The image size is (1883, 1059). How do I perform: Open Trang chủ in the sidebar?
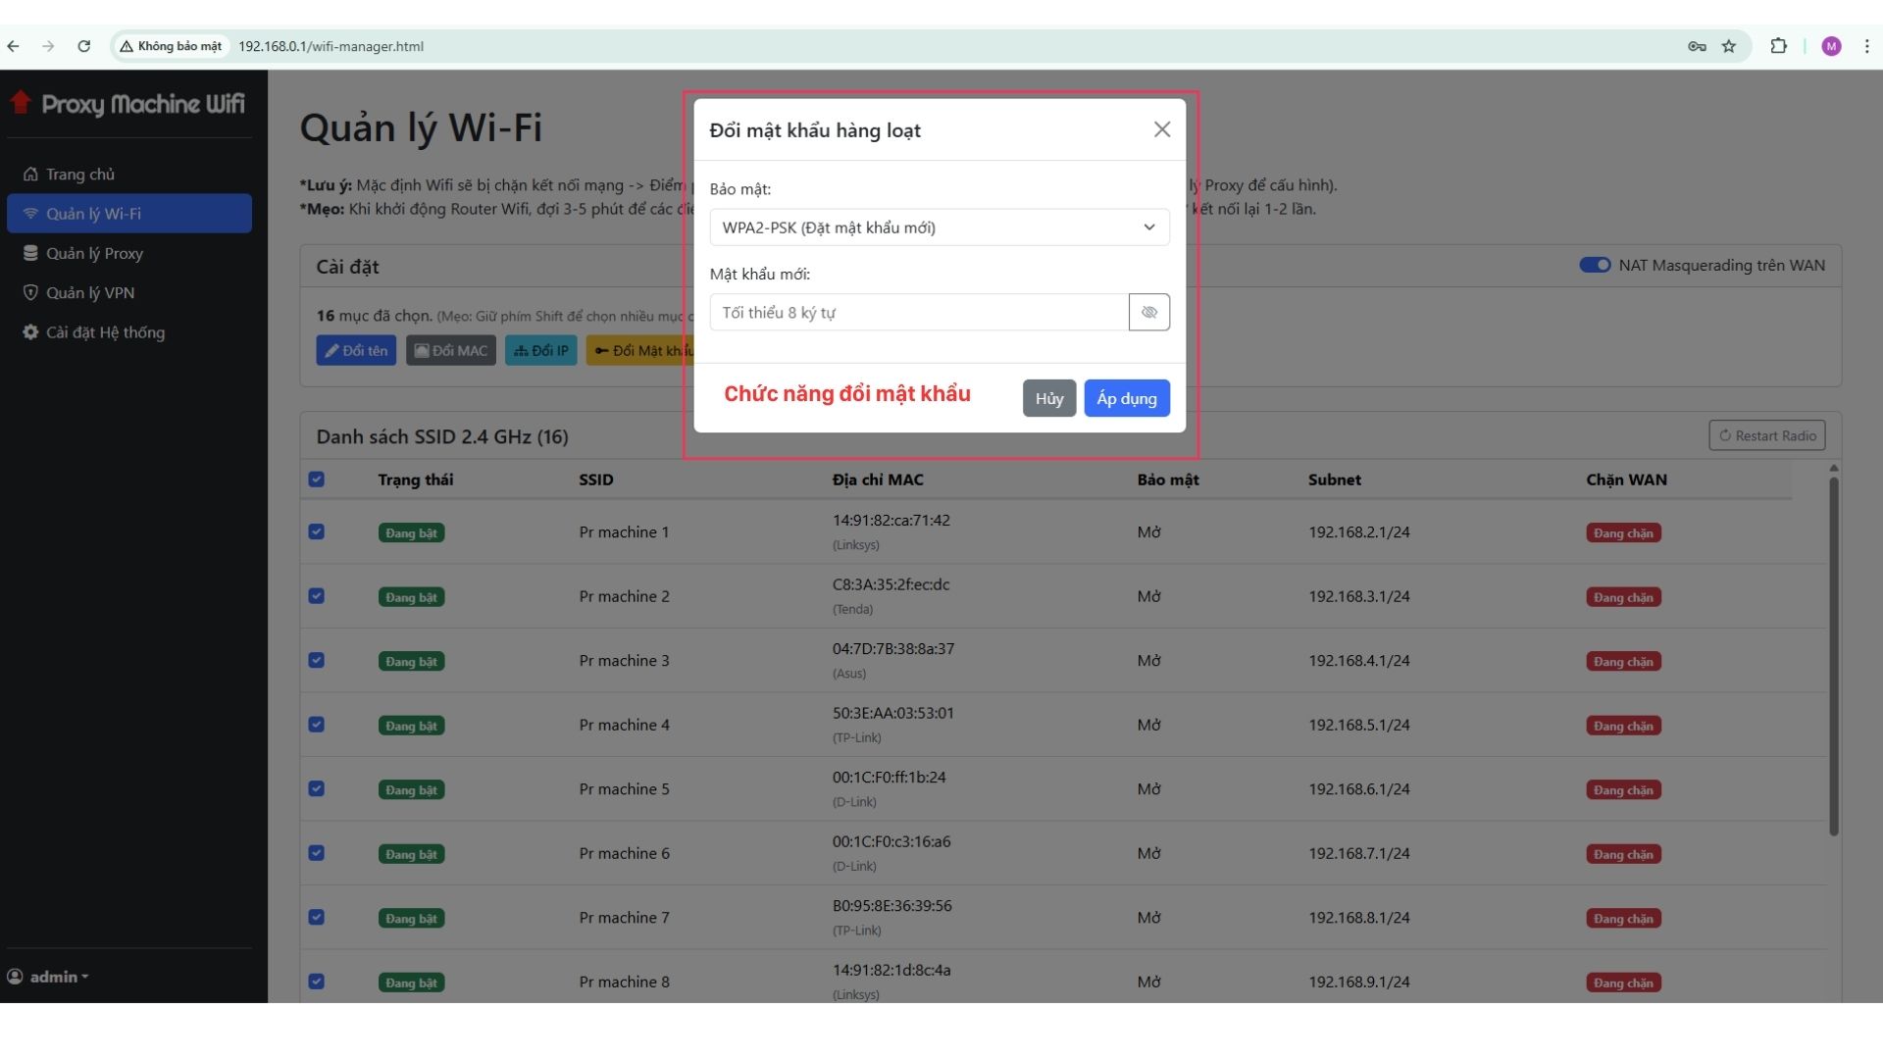tap(128, 174)
